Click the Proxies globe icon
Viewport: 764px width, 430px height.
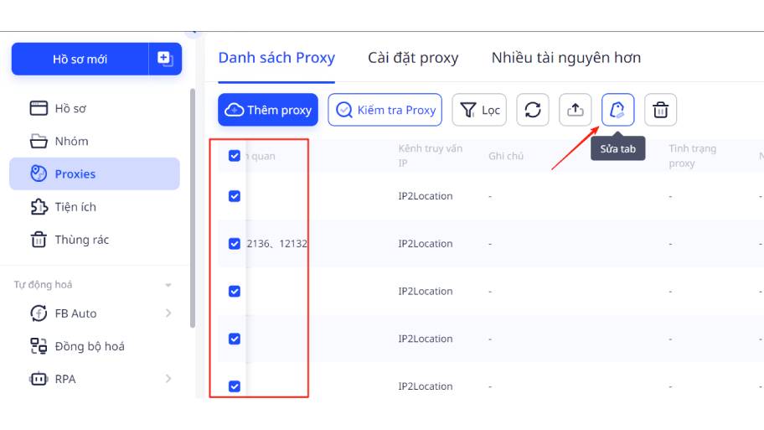[39, 173]
